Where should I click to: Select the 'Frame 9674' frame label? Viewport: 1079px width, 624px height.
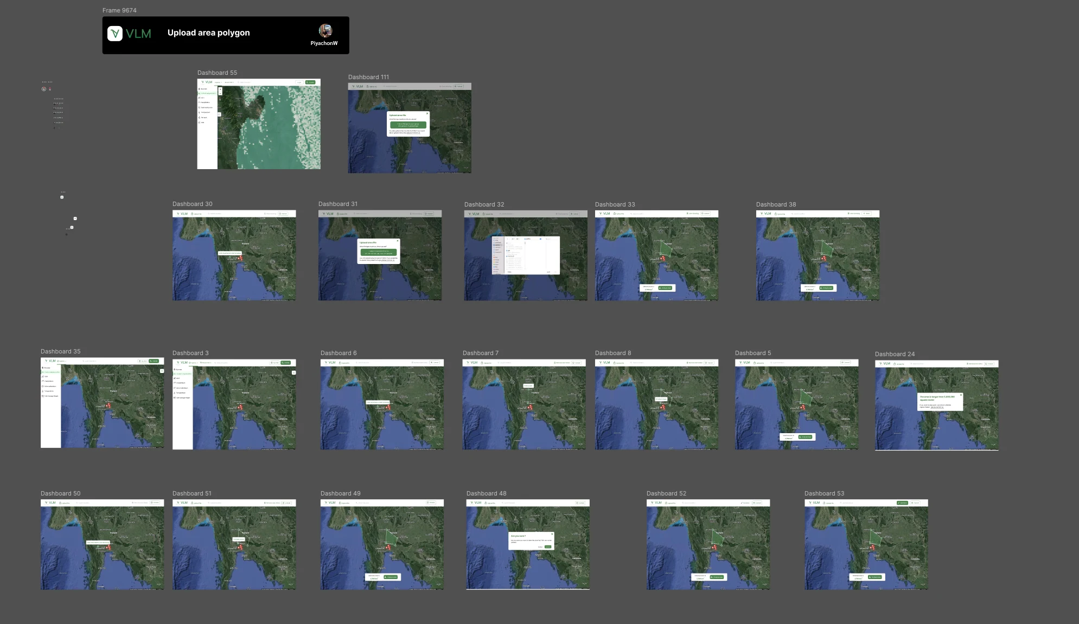pos(119,10)
